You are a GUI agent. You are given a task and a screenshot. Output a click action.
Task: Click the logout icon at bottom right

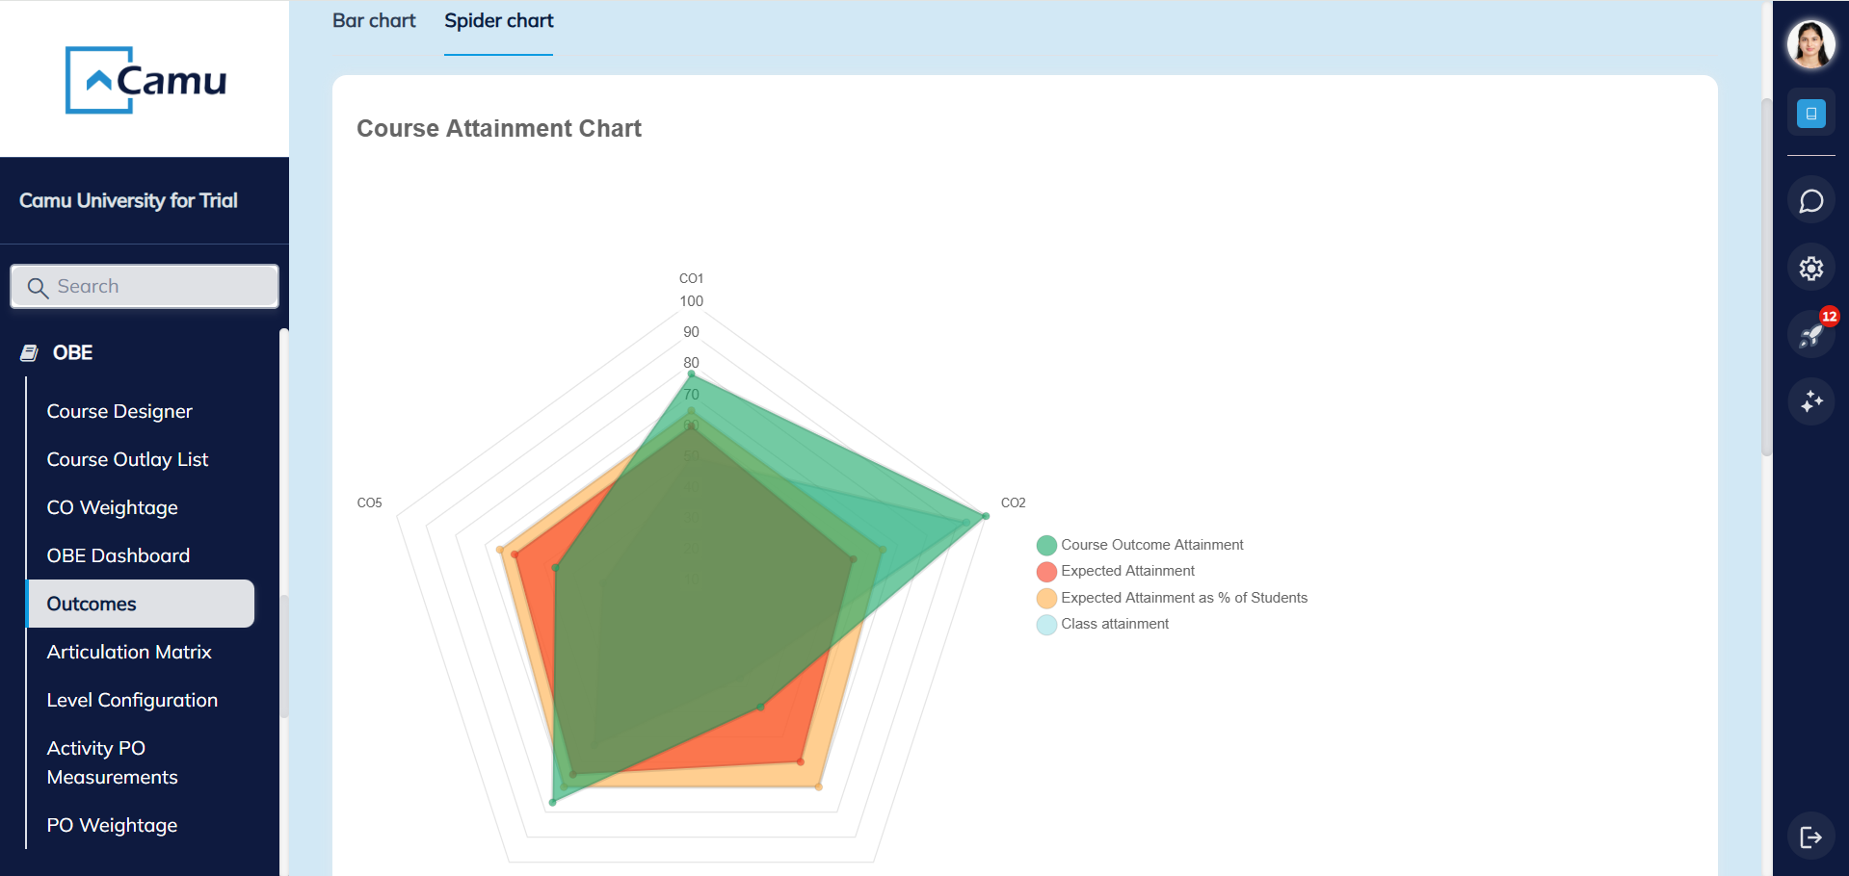pyautogui.click(x=1811, y=836)
